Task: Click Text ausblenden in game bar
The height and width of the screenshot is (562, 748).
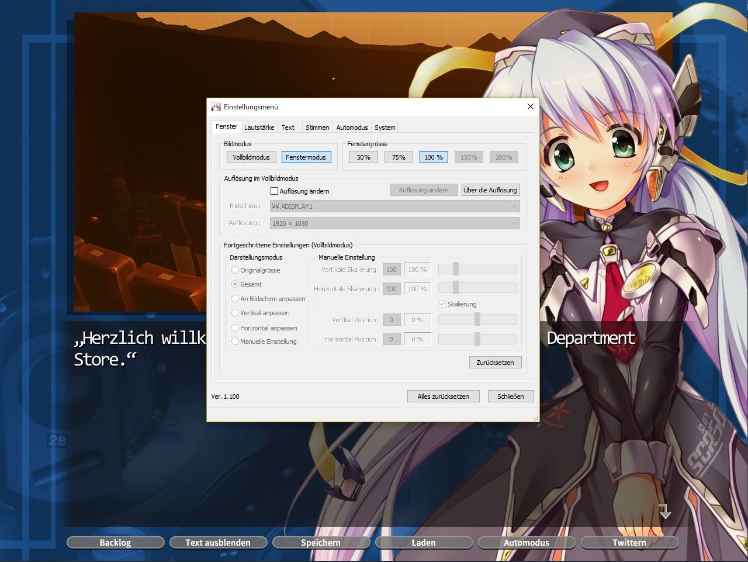Action: click(x=218, y=543)
